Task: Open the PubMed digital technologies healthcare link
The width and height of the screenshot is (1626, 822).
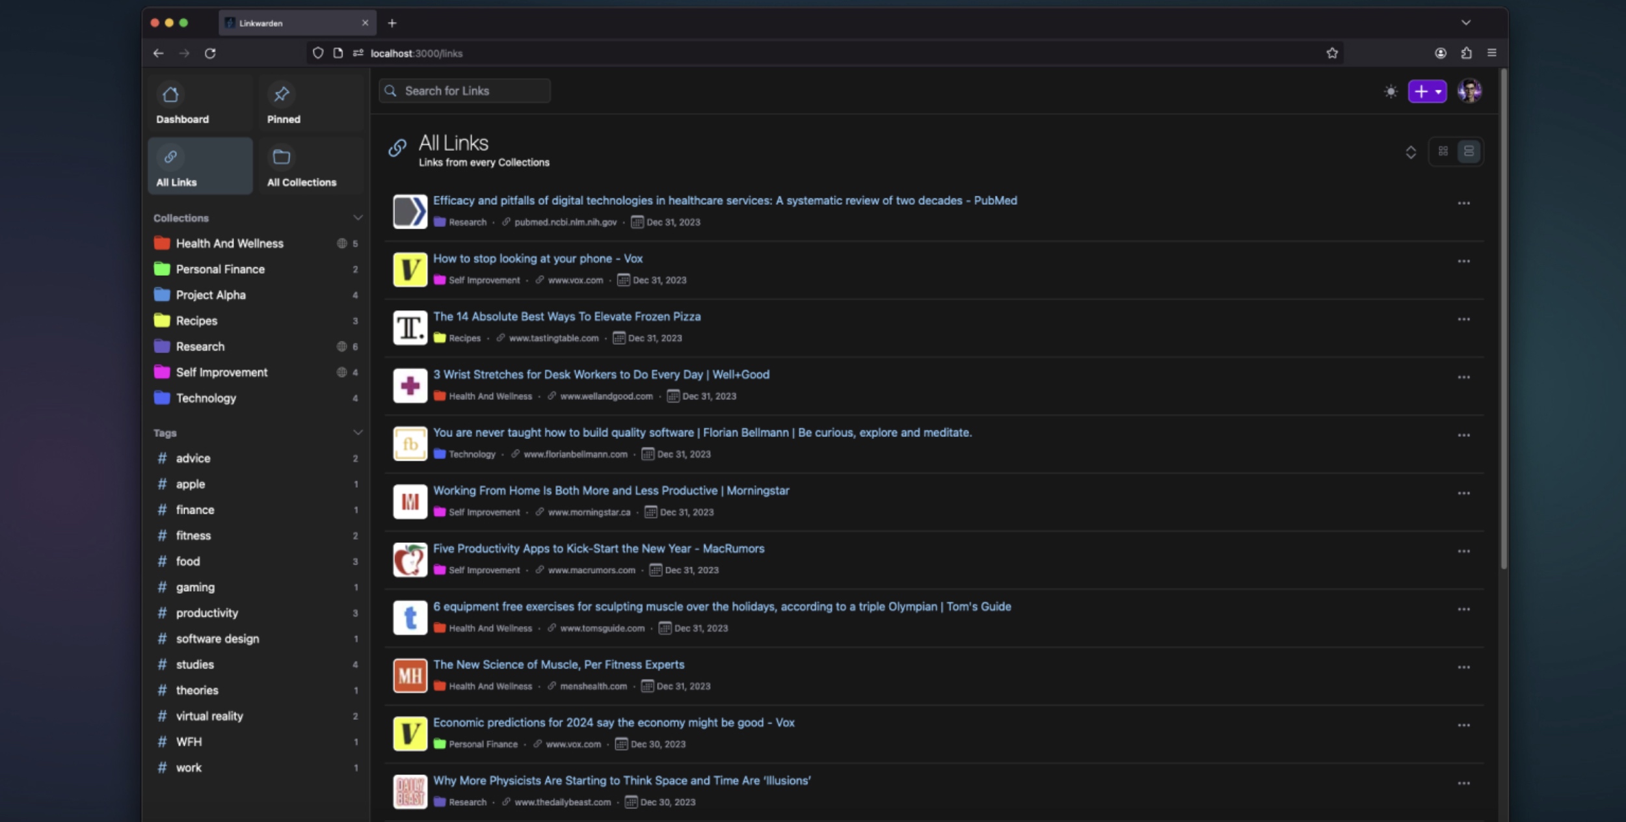Action: pyautogui.click(x=725, y=201)
